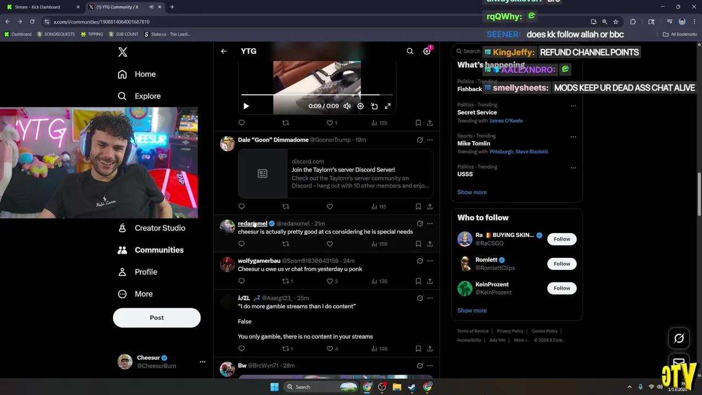
Task: Show more accounts to follow
Action: point(472,311)
